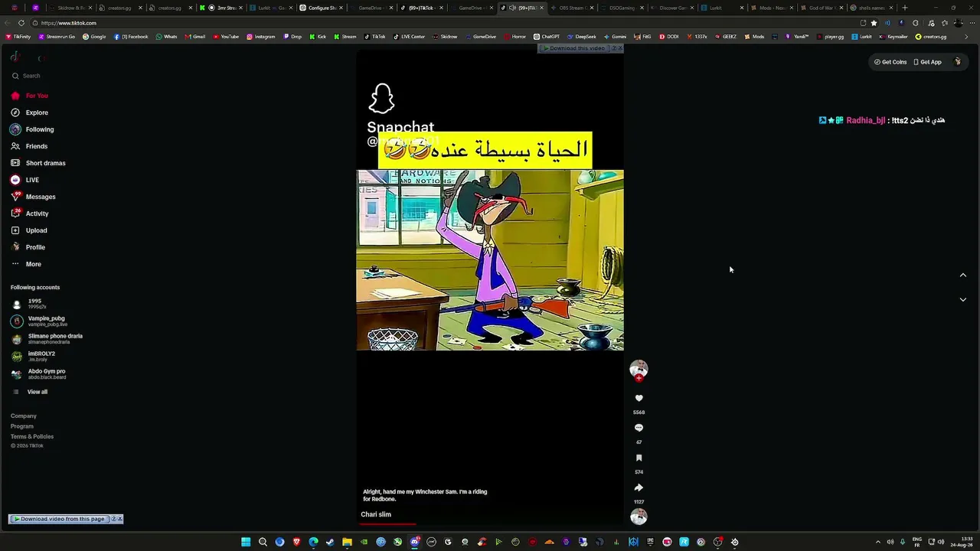Bookmark the video to favorites
Image resolution: width=980 pixels, height=551 pixels.
click(x=639, y=458)
